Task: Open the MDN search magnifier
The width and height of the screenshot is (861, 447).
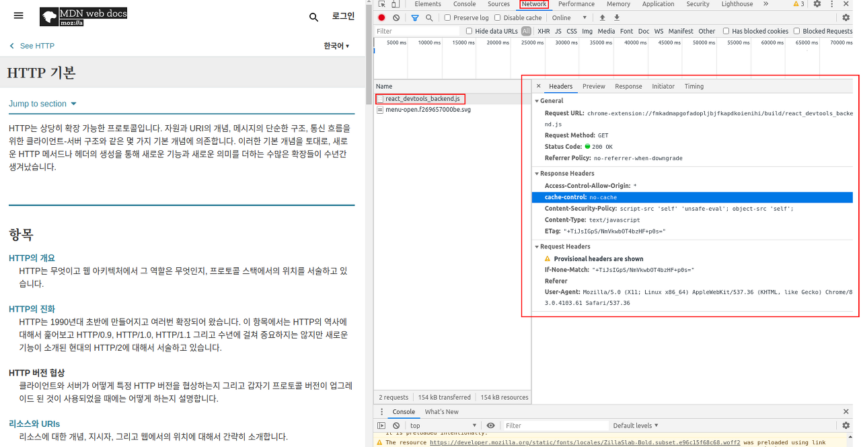Action: (x=313, y=17)
